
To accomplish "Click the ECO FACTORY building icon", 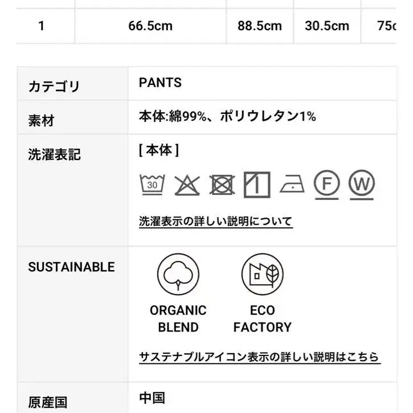I will click(263, 274).
